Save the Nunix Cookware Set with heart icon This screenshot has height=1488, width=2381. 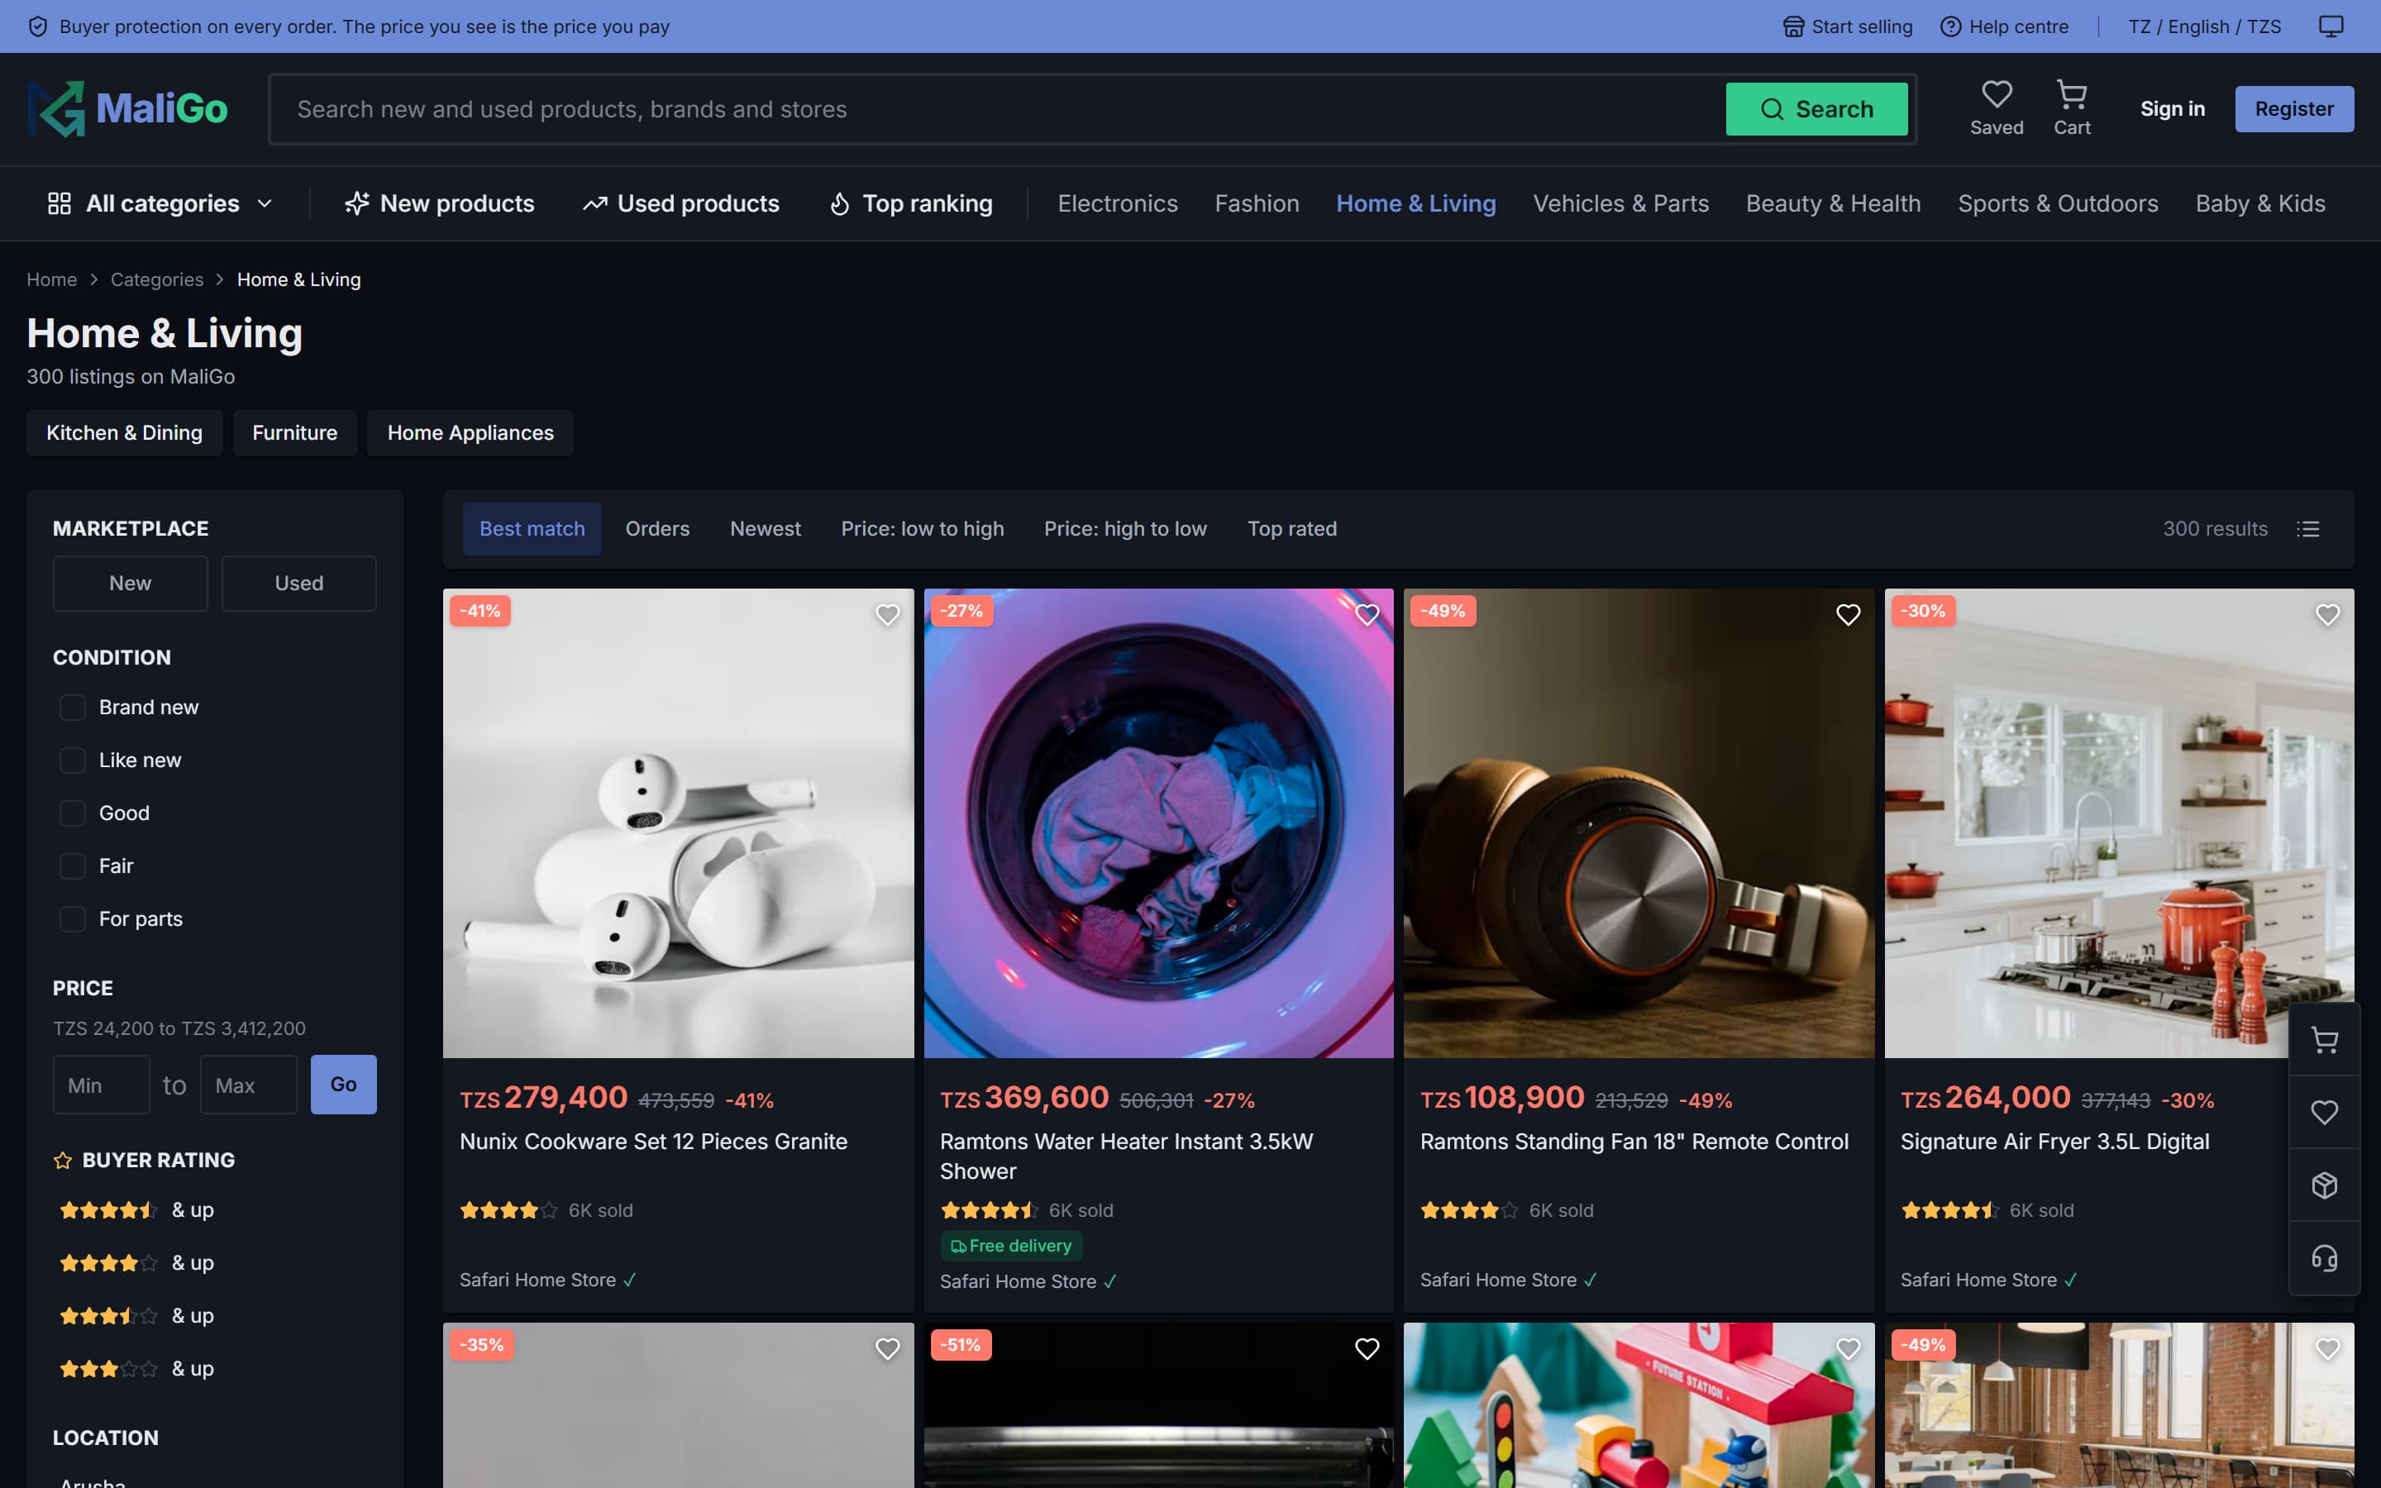click(887, 615)
